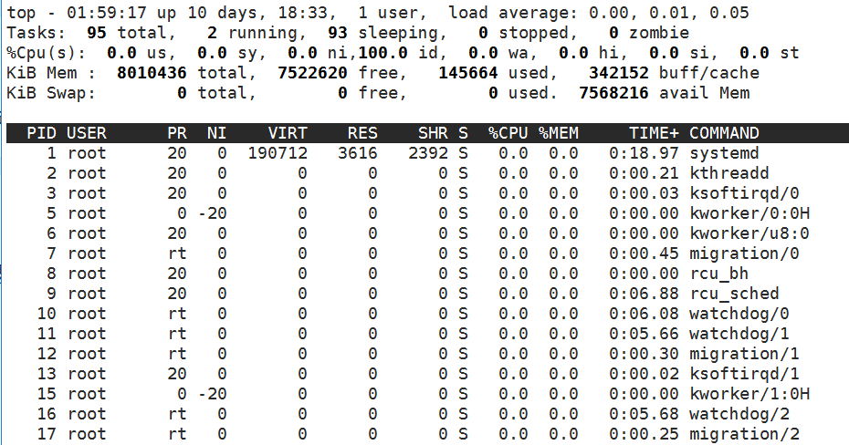Click the 0 zombie count text
Image resolution: width=849 pixels, height=445 pixels.
point(649,33)
